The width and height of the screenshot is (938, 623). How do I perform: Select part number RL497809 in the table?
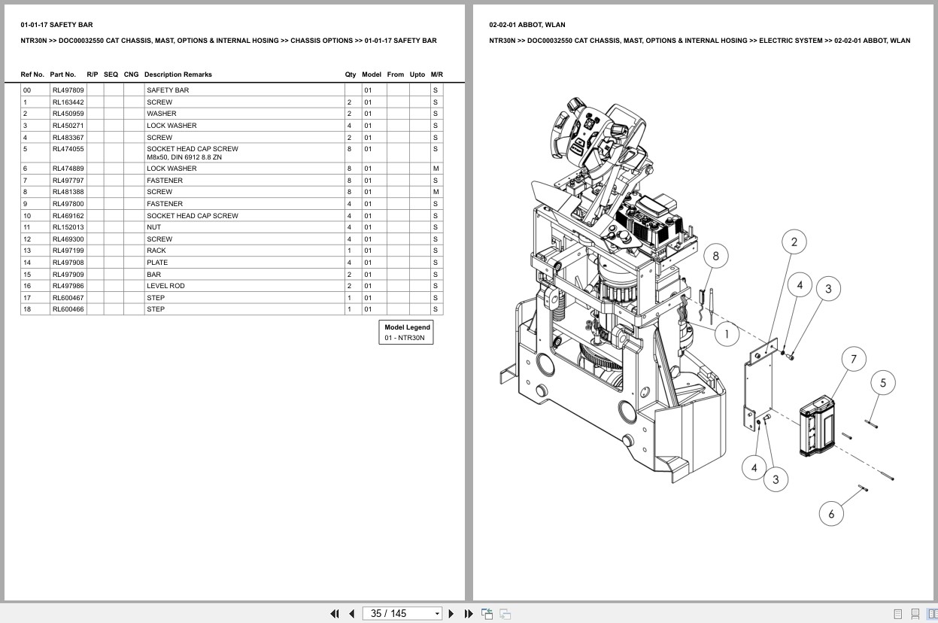[x=67, y=90]
